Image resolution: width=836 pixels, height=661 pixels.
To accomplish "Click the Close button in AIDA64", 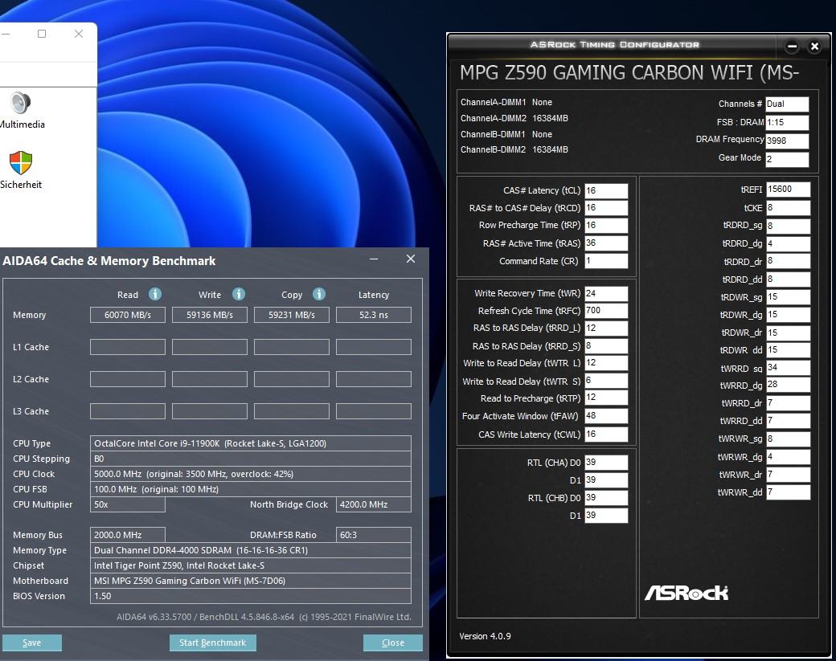I will click(393, 643).
